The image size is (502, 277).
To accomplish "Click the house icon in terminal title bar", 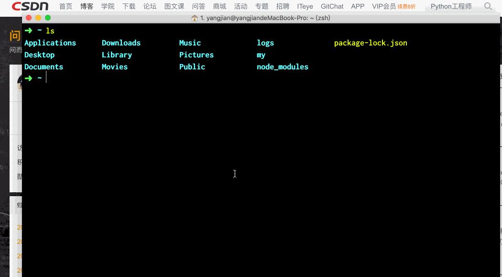I will point(194,18).
